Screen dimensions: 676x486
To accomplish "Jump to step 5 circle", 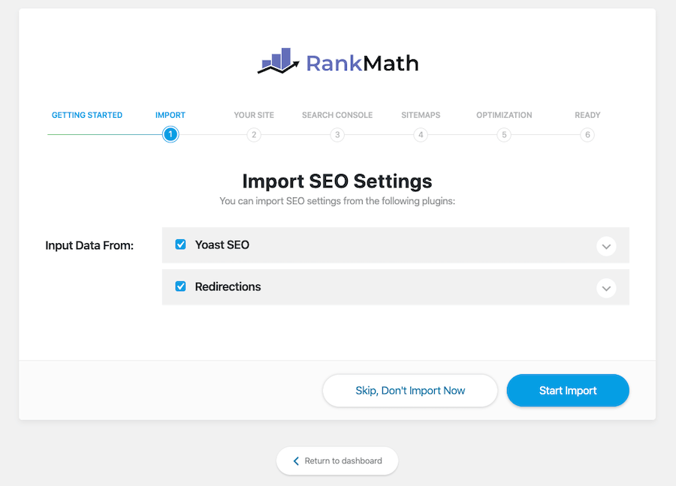I will (504, 135).
